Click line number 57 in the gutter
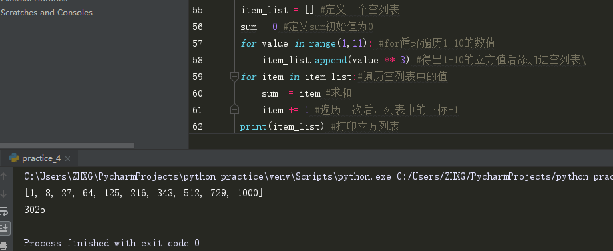Screen dimensions: 613x251 [198, 43]
